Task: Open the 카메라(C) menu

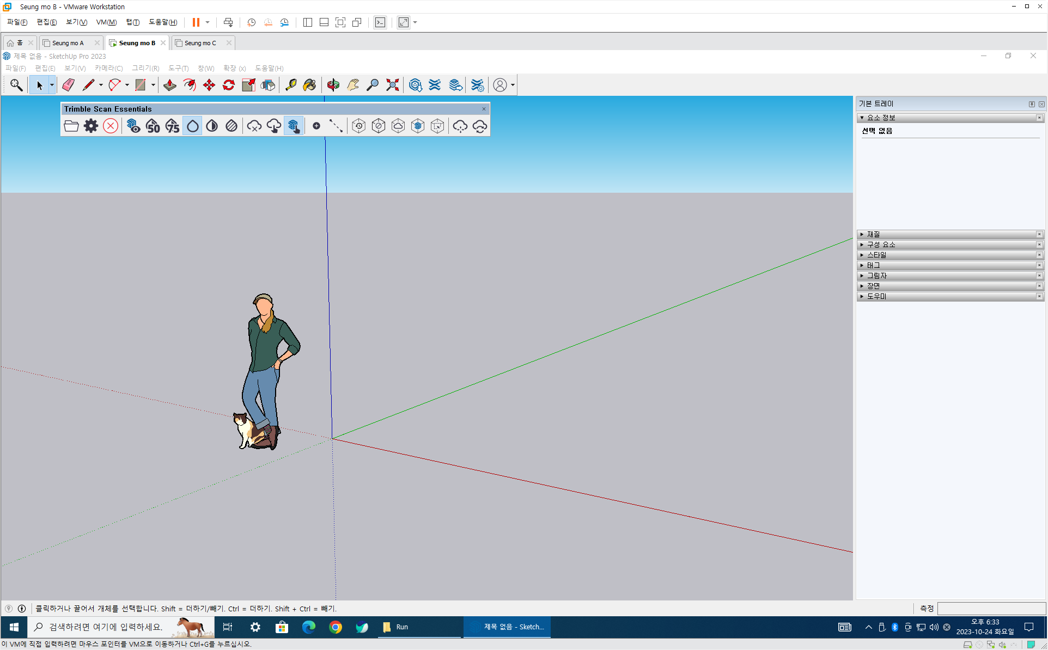Action: point(108,68)
